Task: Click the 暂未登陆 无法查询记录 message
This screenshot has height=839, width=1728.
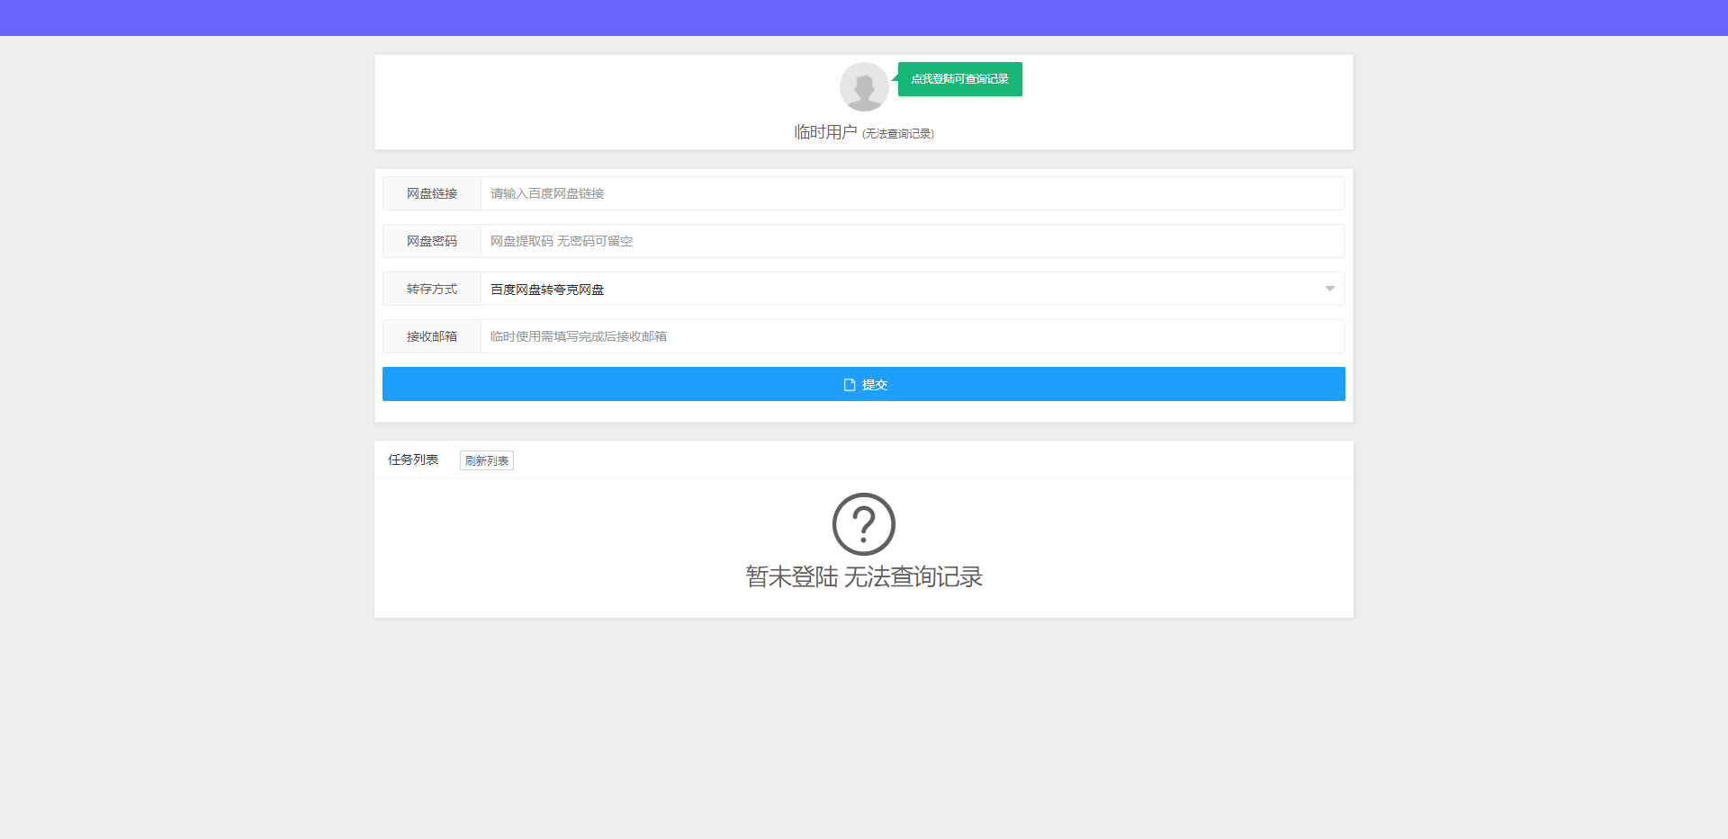Action: click(x=864, y=576)
